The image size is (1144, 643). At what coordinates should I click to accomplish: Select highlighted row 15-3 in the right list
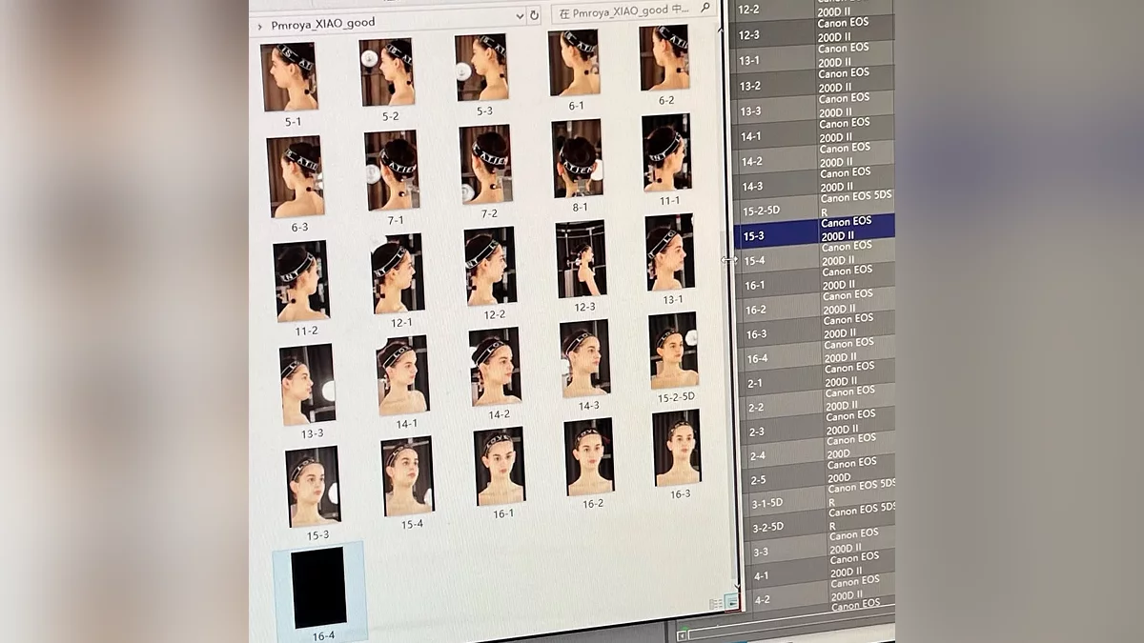click(816, 233)
